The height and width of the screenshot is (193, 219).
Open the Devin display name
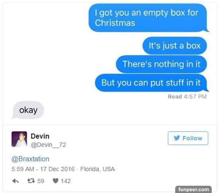tap(40, 136)
